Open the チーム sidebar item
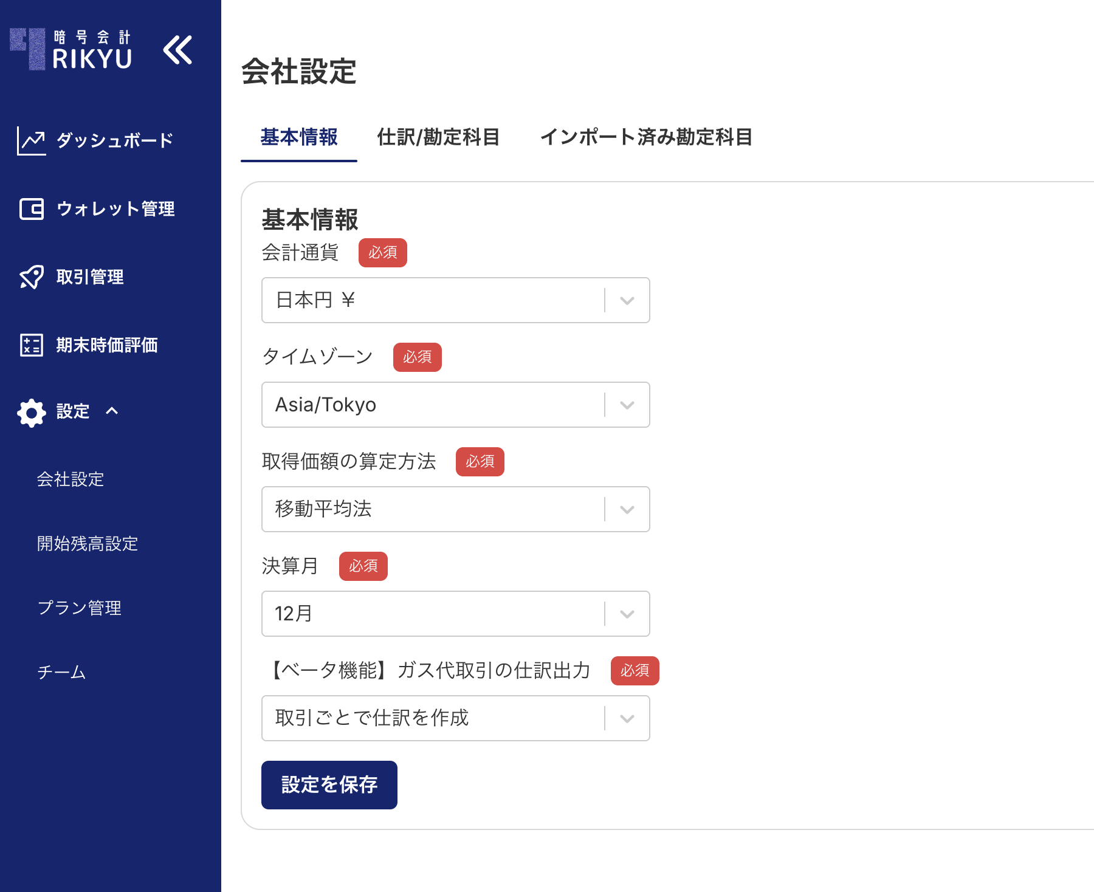This screenshot has height=892, width=1094. click(x=61, y=673)
